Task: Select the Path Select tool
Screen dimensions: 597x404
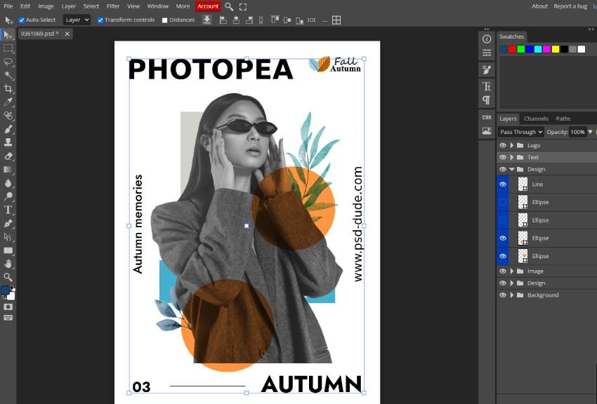Action: 8,237
